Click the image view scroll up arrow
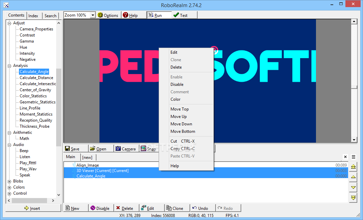Viewport: 363px width, 220px height. coord(354,22)
